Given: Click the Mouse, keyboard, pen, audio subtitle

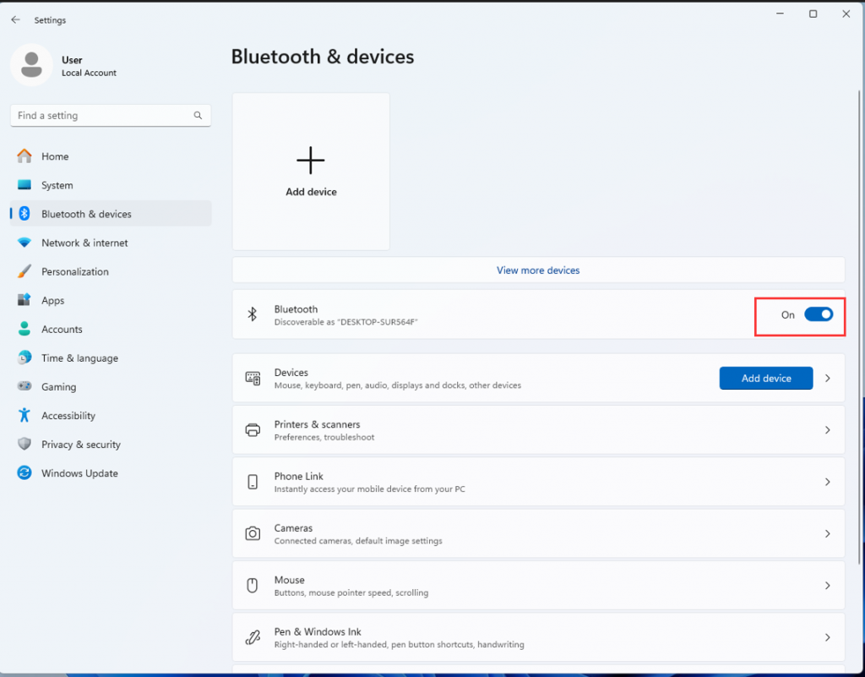Looking at the screenshot, I should pos(397,385).
